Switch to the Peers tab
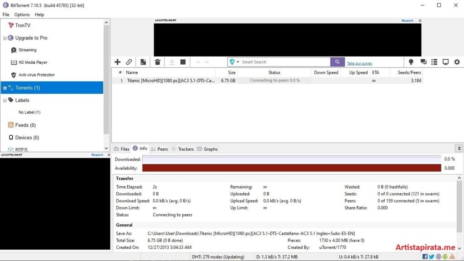This screenshot has width=464, height=261. tap(159, 148)
